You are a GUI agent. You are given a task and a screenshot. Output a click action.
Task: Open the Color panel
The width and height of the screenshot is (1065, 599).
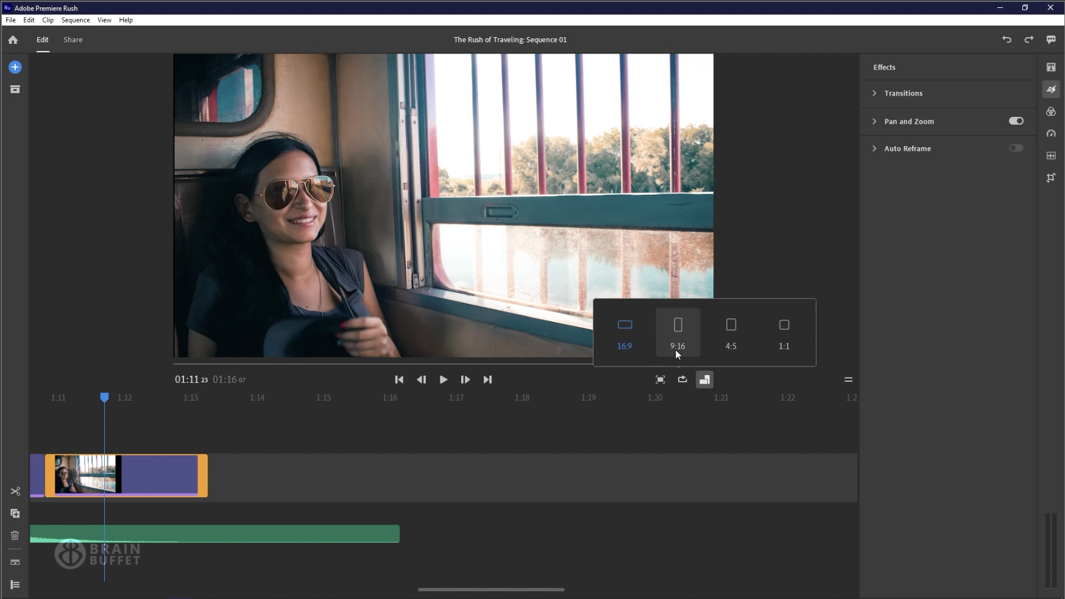1051,112
